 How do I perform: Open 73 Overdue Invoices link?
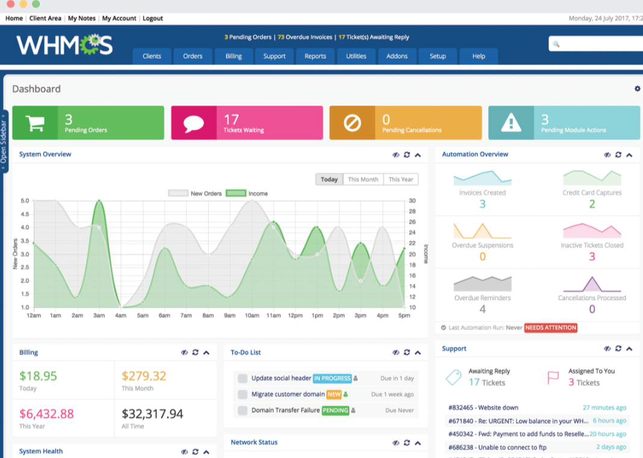tap(305, 37)
